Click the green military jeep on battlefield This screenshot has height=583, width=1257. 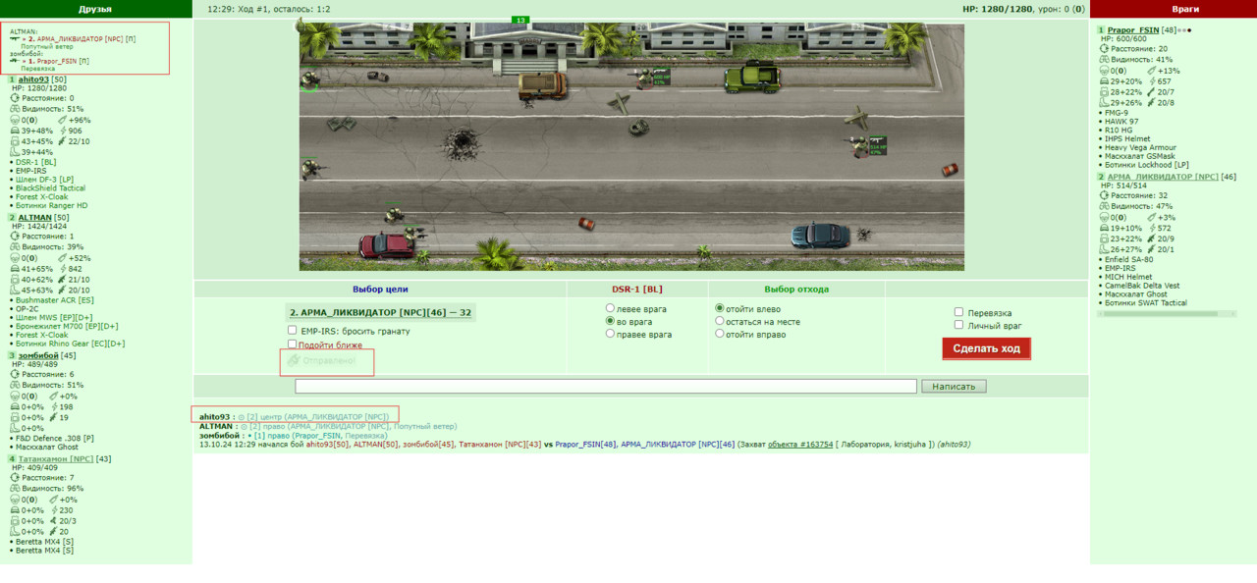pyautogui.click(x=754, y=76)
